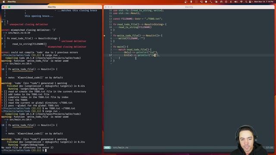The height and width of the screenshot is (155, 276).
Task: Open the Wi-Fi status icon
Action: point(241,2)
